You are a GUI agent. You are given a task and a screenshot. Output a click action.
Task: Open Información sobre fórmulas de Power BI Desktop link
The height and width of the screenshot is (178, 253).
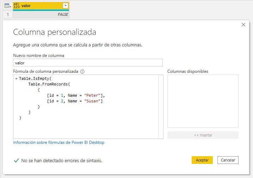[59, 142]
